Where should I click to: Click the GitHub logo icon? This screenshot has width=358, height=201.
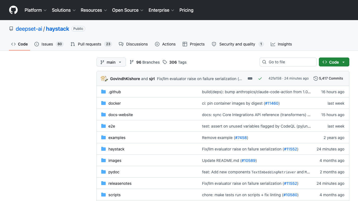(13, 10)
